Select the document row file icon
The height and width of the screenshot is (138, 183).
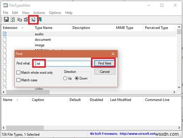tap(5, 39)
